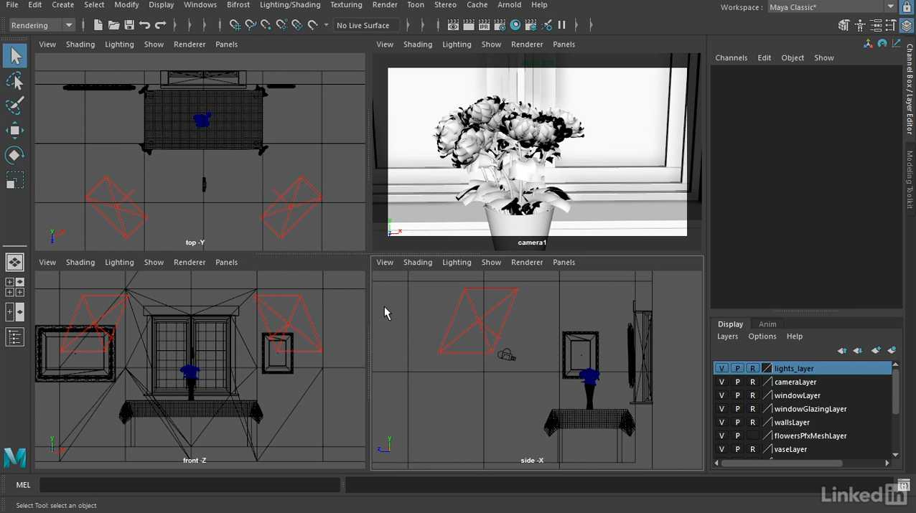The height and width of the screenshot is (513, 916).
Task: Toggle playback P box on wallsLayer
Action: click(737, 423)
